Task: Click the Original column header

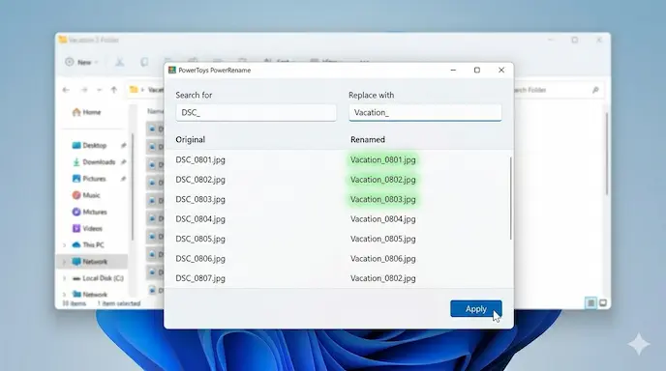Action: coord(191,139)
